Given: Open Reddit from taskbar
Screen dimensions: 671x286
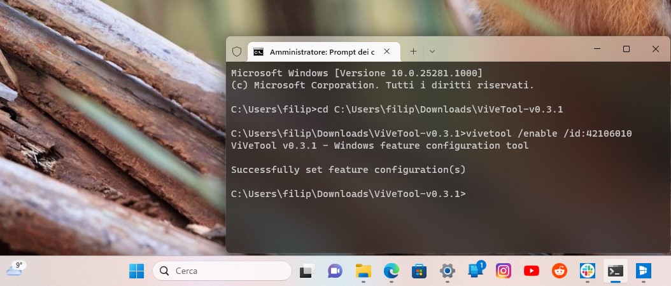Looking at the screenshot, I should [560, 271].
